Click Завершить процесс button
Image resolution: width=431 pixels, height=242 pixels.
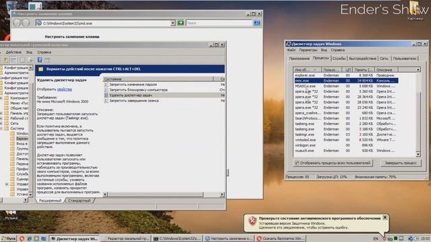(401, 163)
